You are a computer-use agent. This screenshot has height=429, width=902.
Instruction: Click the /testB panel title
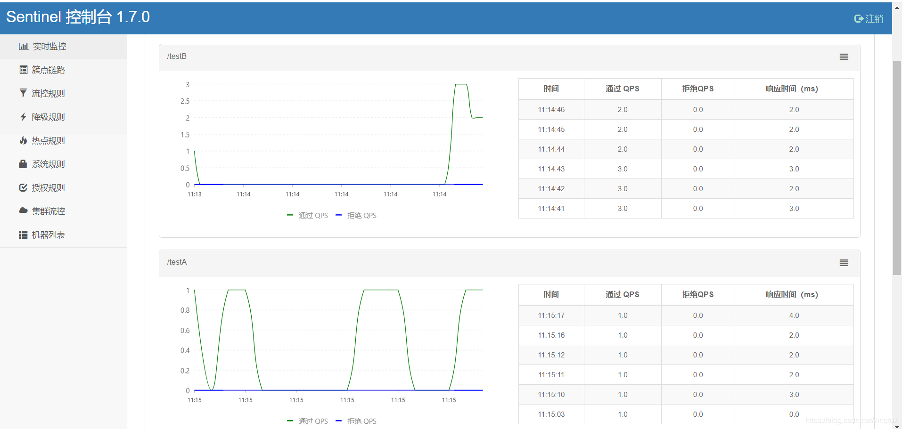pyautogui.click(x=177, y=57)
